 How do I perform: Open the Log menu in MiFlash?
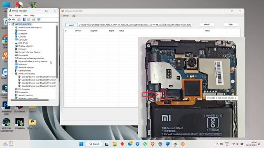tap(73, 16)
